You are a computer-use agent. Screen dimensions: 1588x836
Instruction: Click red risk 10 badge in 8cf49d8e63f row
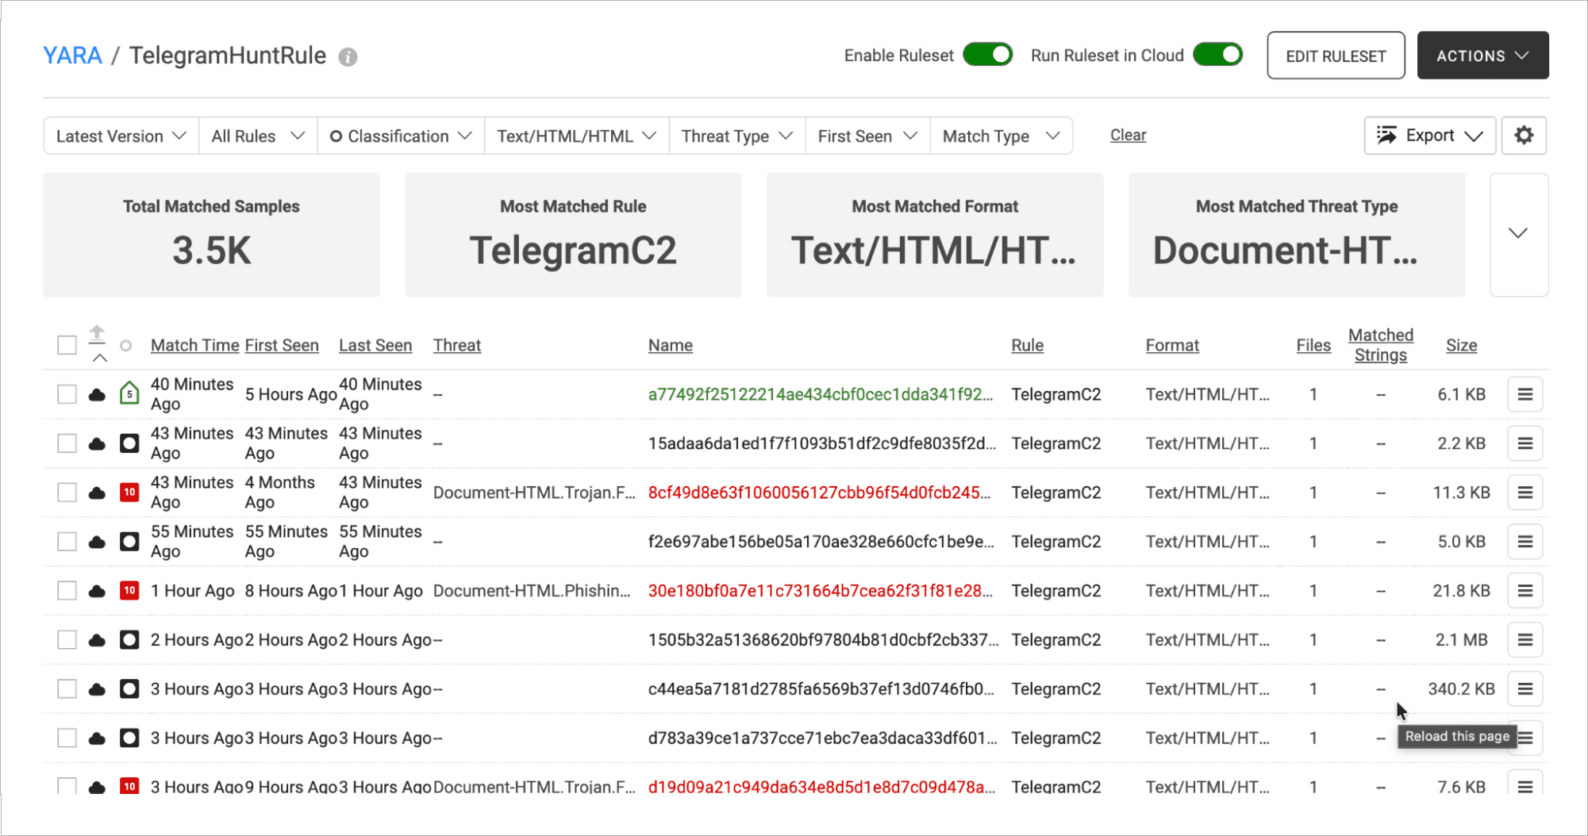129,493
